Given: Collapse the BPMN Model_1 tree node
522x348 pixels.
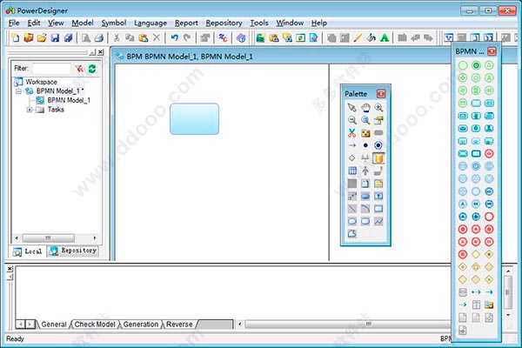Looking at the screenshot, I should 18,91.
